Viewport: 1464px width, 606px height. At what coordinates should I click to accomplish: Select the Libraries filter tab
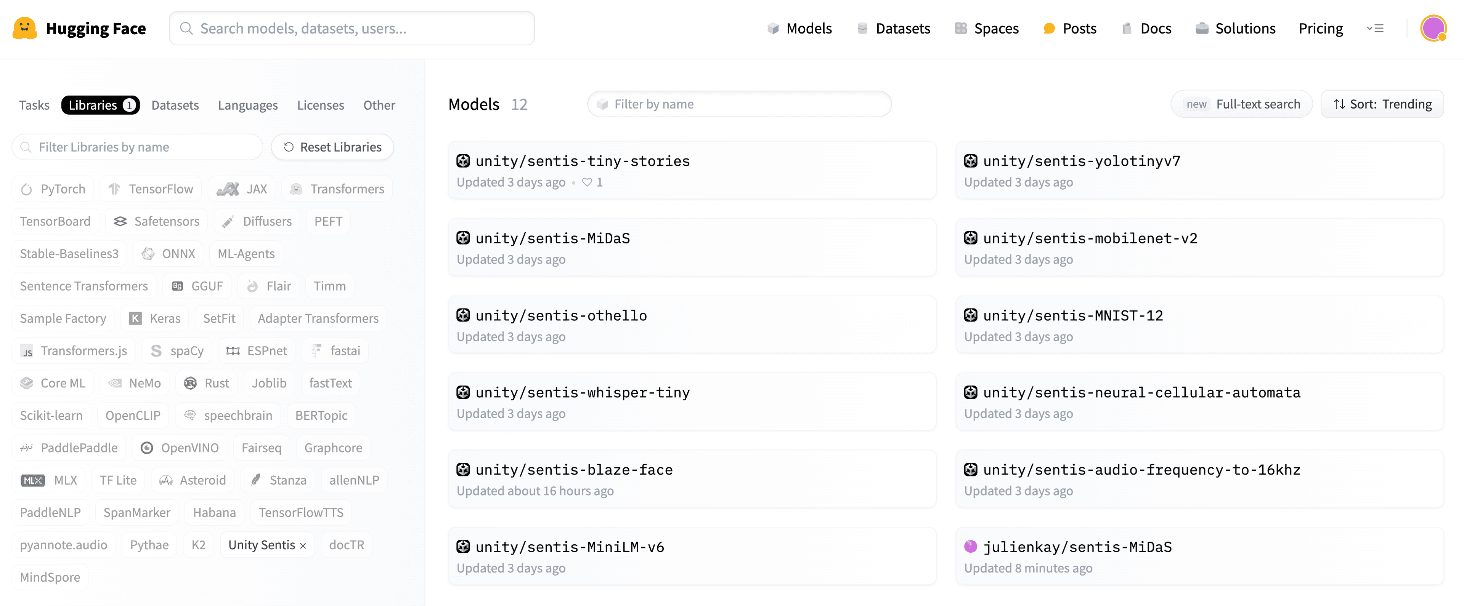(x=101, y=105)
